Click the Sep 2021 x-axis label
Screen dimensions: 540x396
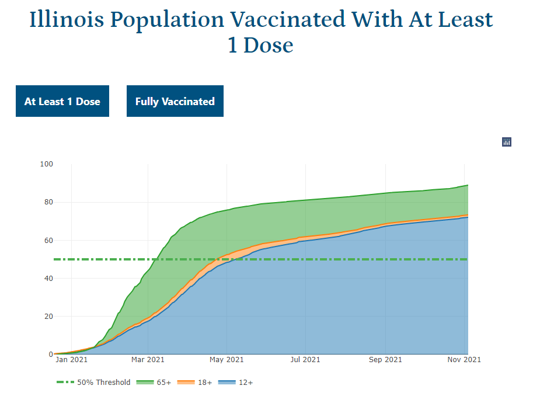click(x=385, y=360)
